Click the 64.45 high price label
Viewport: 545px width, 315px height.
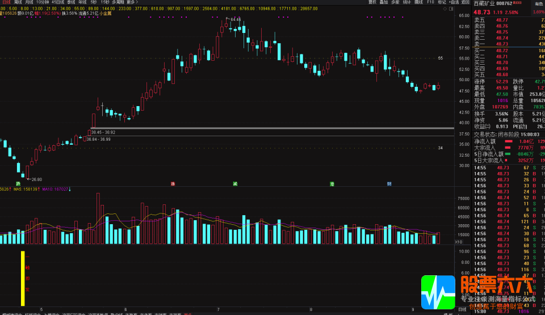[x=235, y=19]
